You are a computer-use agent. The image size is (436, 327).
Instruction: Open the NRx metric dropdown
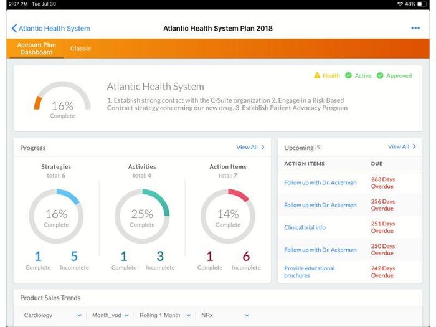click(x=225, y=315)
